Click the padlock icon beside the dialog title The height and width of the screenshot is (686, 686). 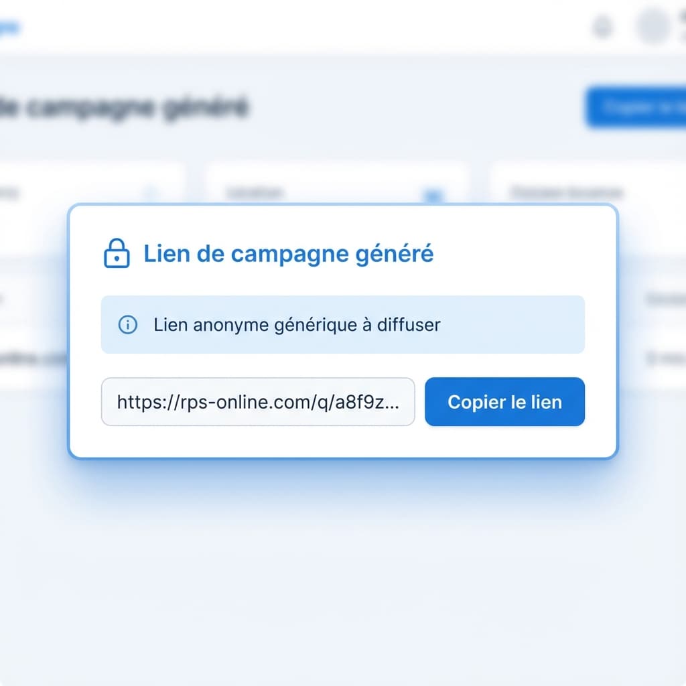click(117, 254)
